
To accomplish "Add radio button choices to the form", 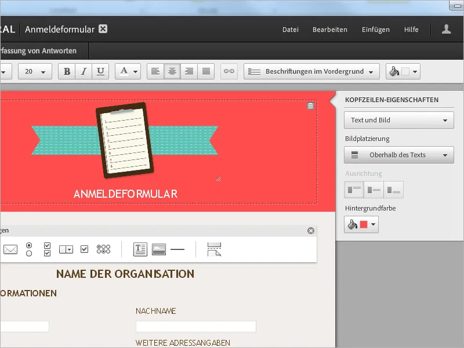I will click(x=29, y=249).
